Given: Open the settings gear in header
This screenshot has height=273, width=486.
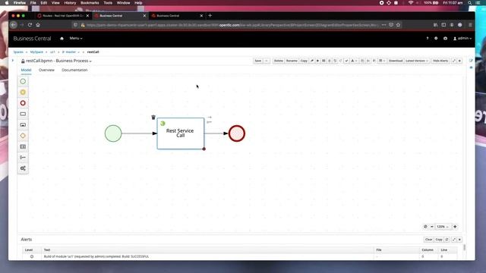Looking at the screenshot, I should 436,39.
